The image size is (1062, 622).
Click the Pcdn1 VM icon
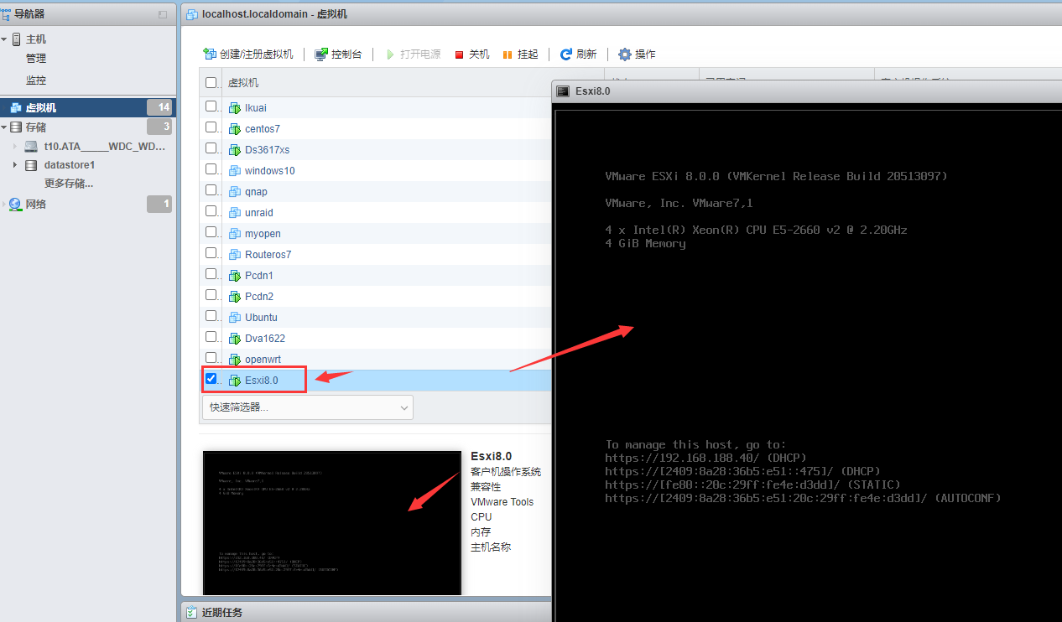coord(235,275)
